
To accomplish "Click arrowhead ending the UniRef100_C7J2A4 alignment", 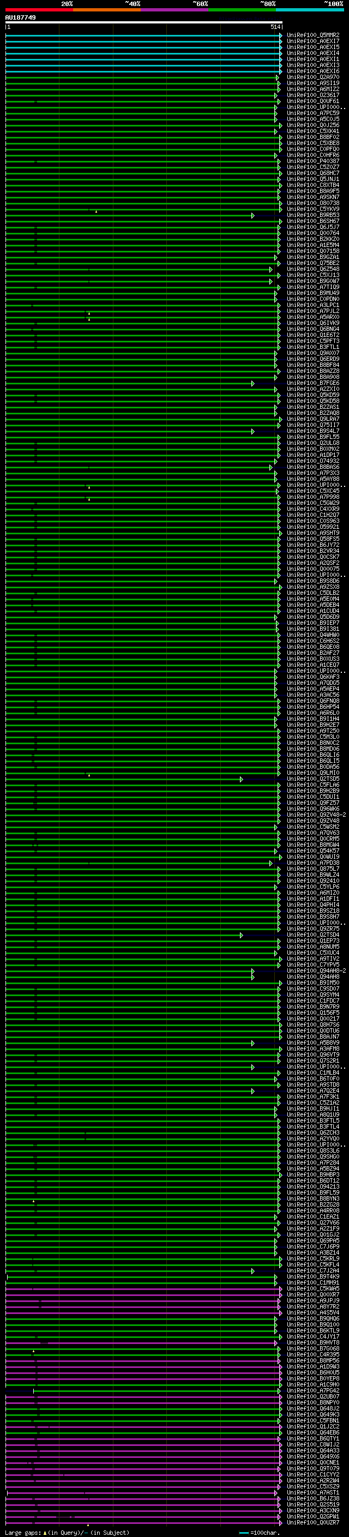I will (x=253, y=1271).
